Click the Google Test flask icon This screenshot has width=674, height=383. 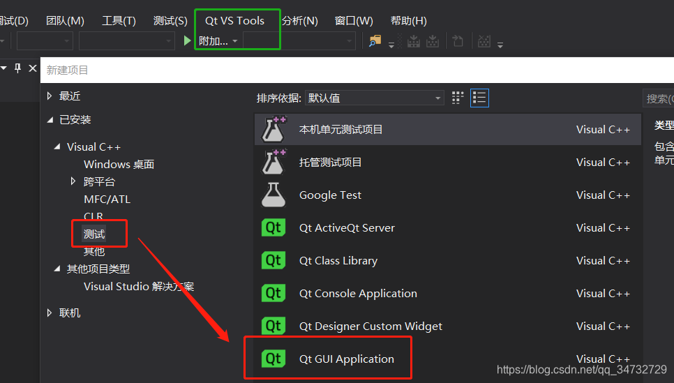tap(274, 195)
